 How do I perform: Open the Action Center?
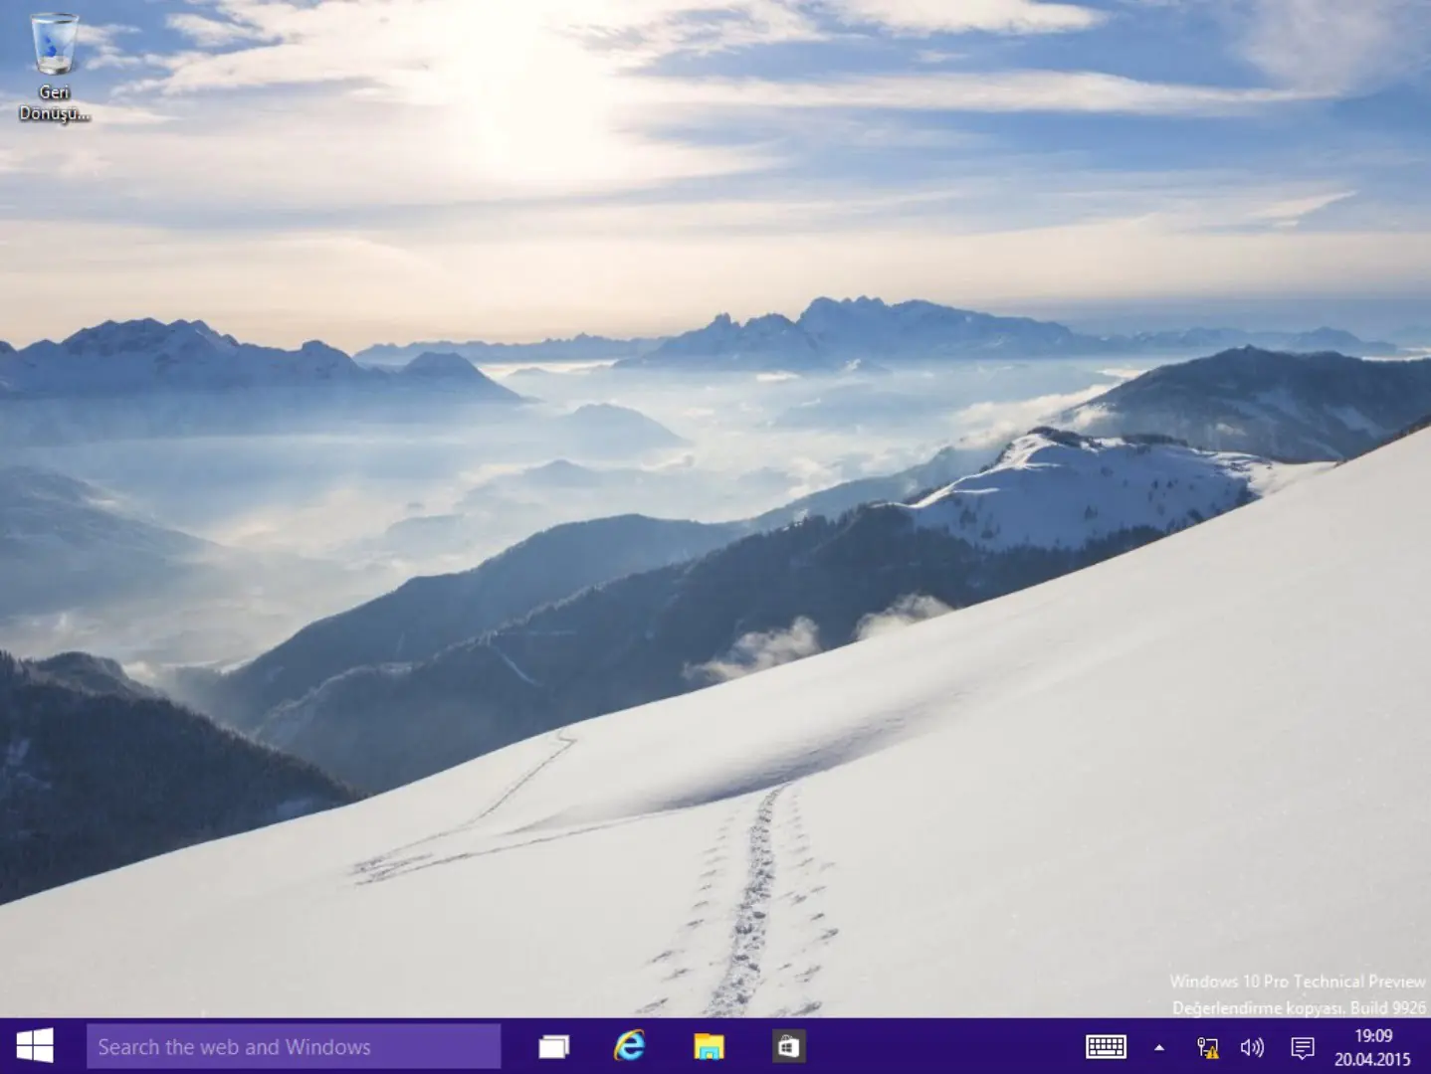pos(1304,1046)
